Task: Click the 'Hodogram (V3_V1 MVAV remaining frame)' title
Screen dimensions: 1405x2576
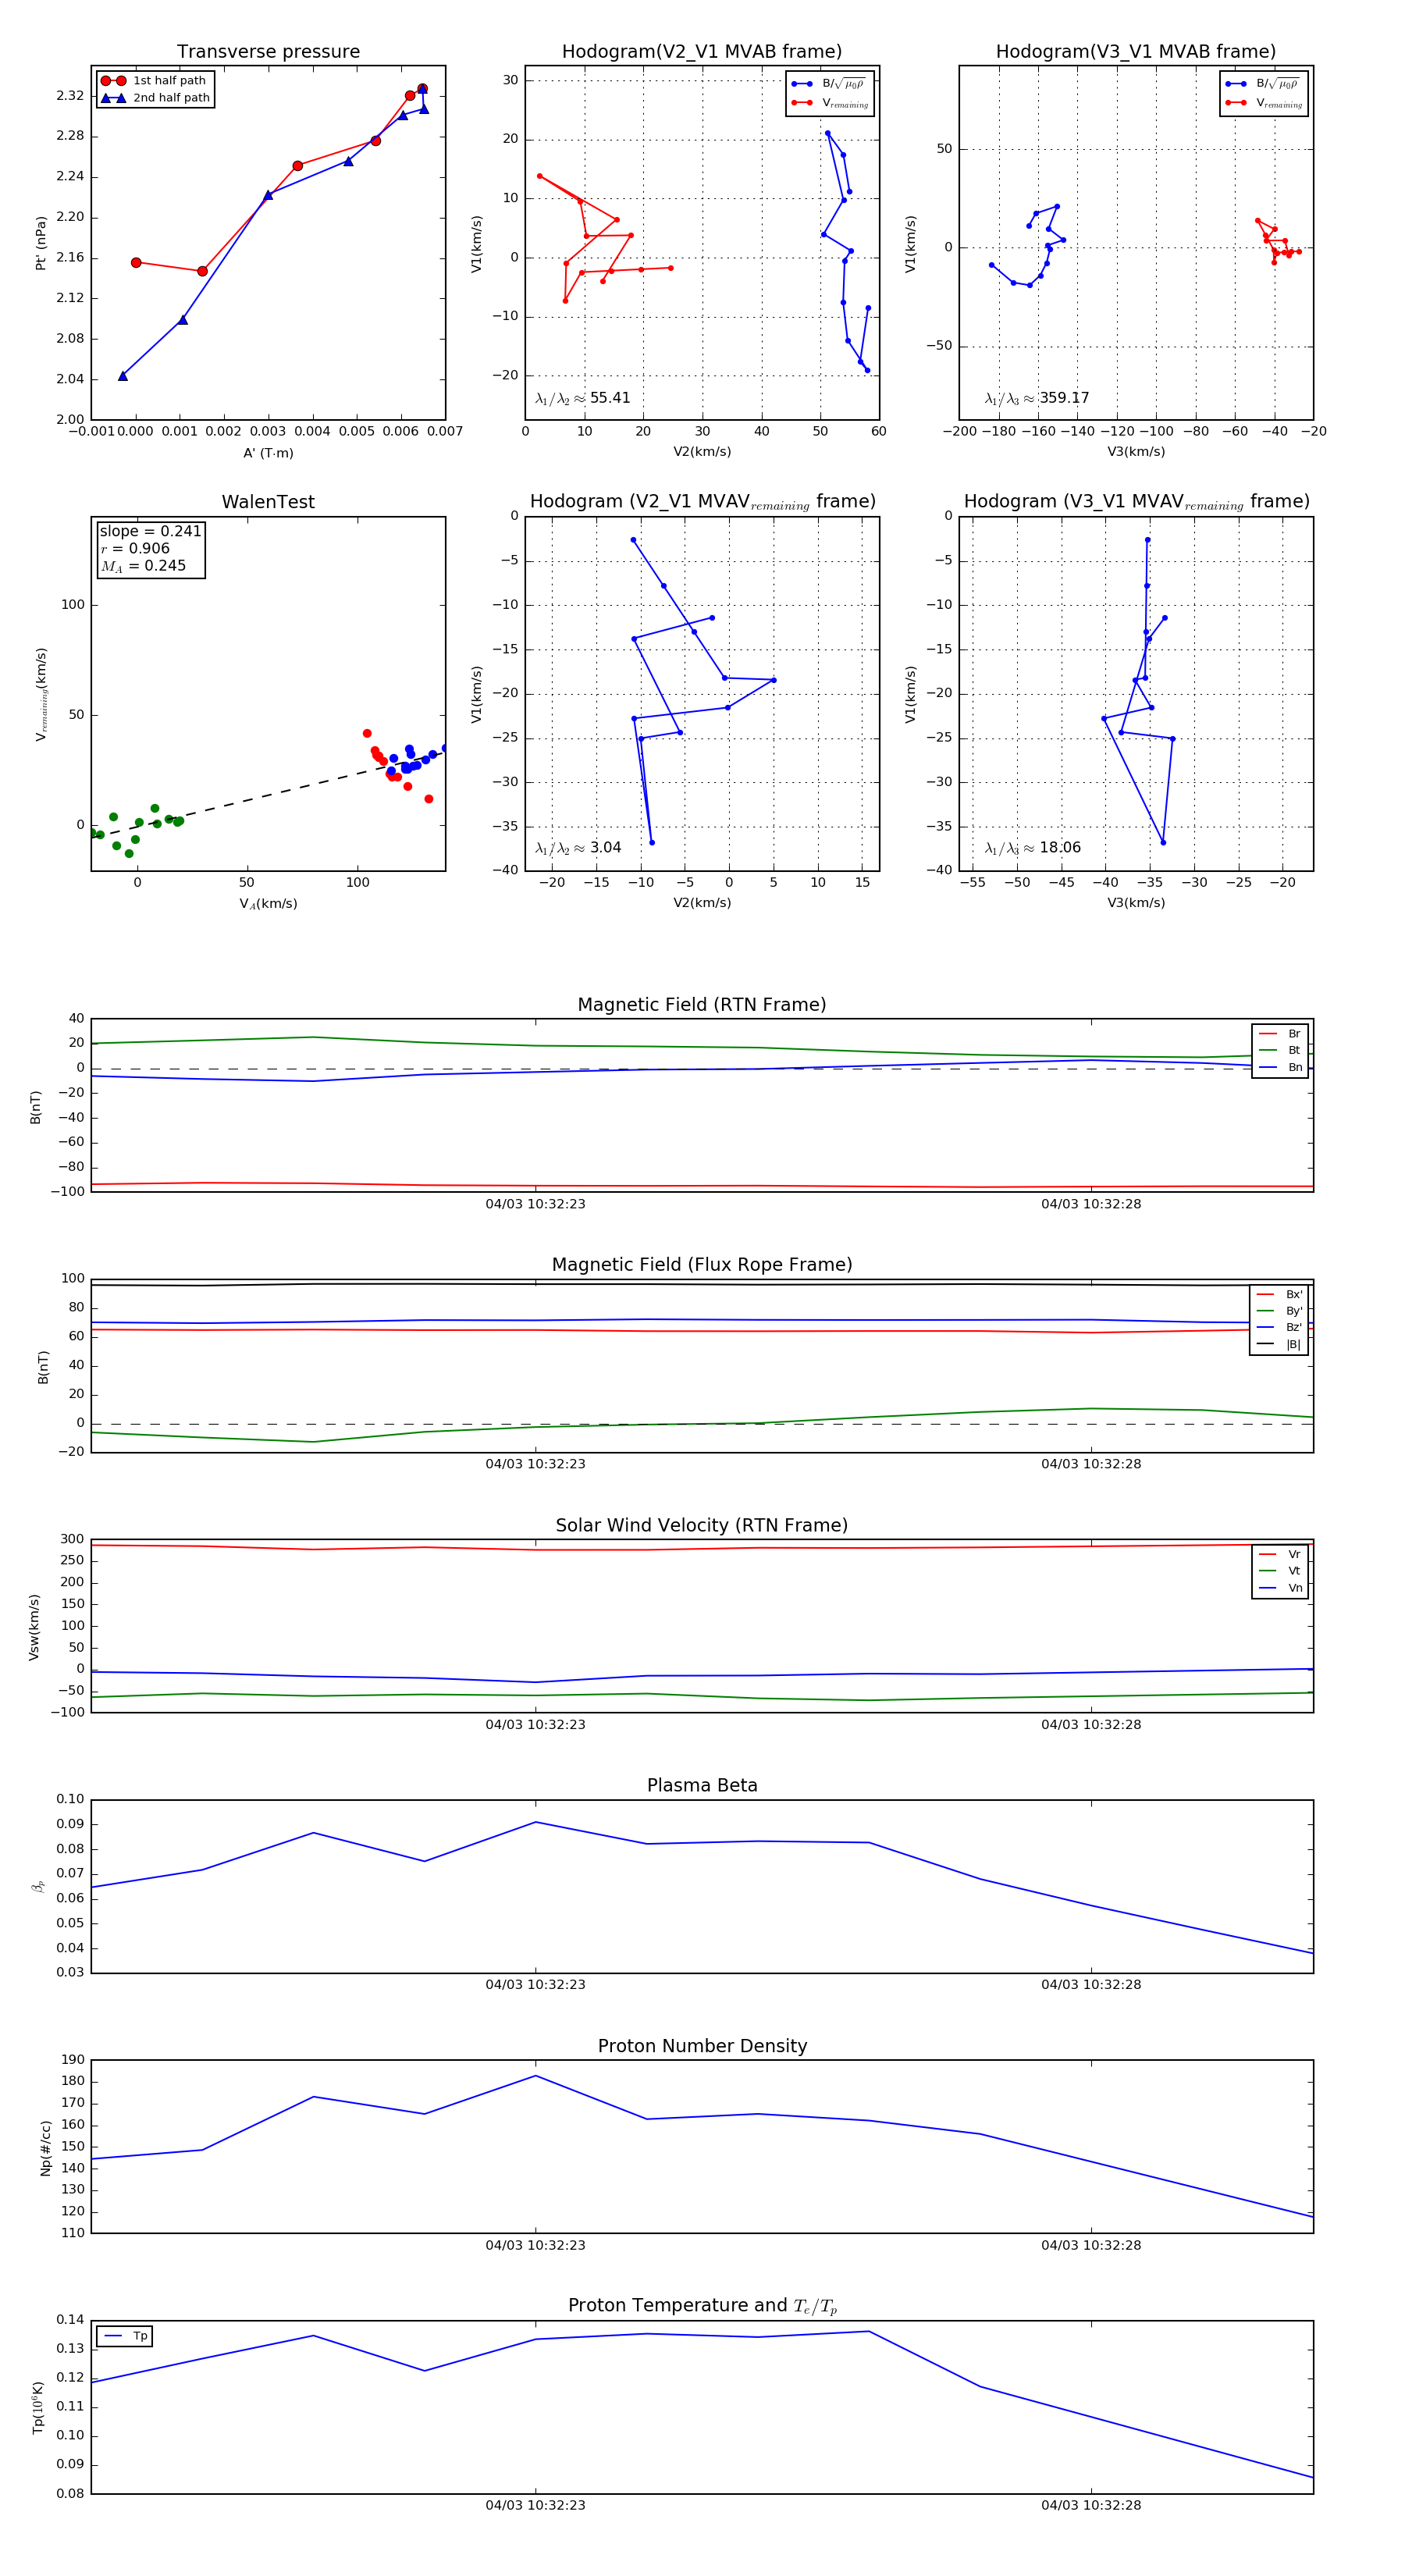Action: coord(1136,502)
